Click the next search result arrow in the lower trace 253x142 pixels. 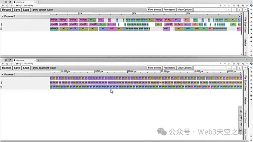[234, 68]
